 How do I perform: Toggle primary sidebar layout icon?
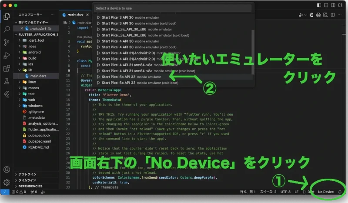tap(319, 5)
